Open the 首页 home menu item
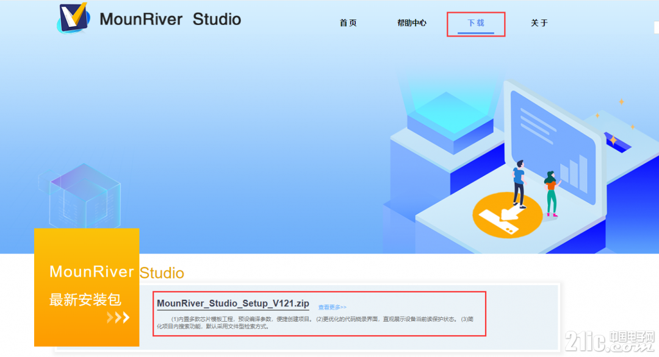The height and width of the screenshot is (357, 659). (348, 23)
